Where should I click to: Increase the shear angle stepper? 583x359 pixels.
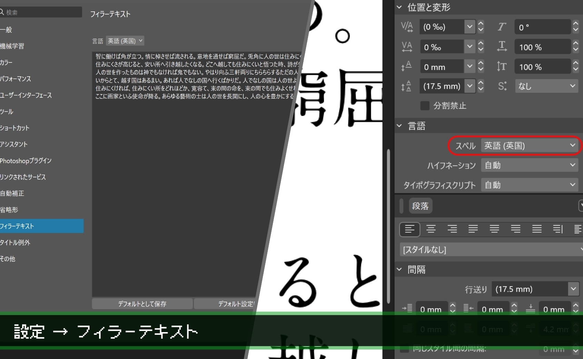(x=575, y=23)
